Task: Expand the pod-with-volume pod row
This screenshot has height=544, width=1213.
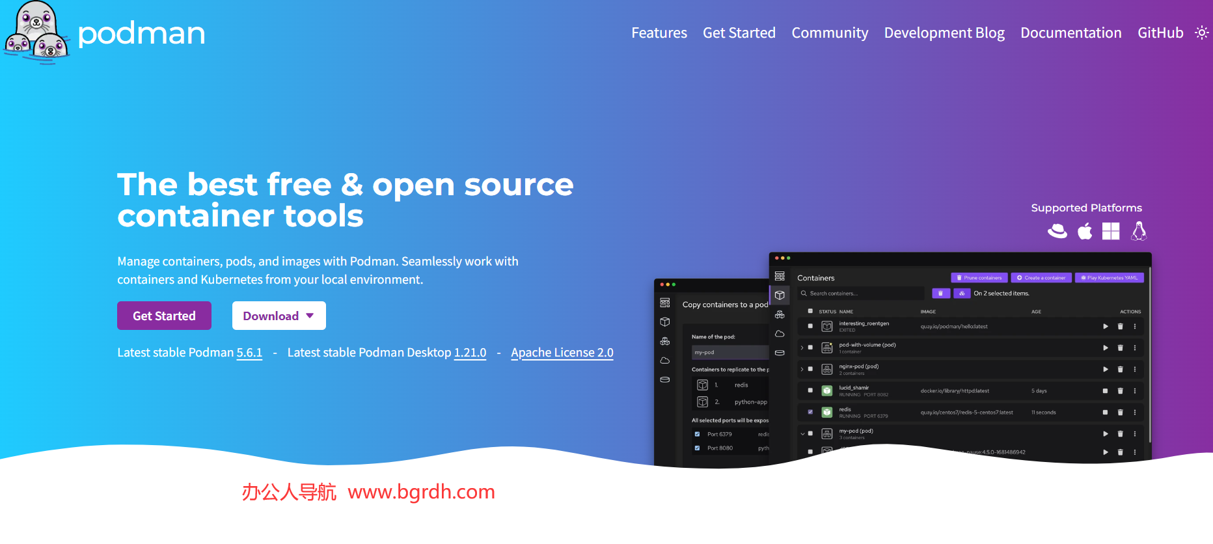Action: 802,348
